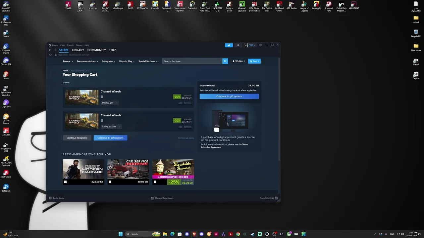424x238 pixels.
Task: Open the ITR7 account dropdown at top right
Action: (x=250, y=45)
